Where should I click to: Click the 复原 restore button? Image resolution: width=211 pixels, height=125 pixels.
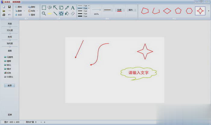click(x=10, y=86)
